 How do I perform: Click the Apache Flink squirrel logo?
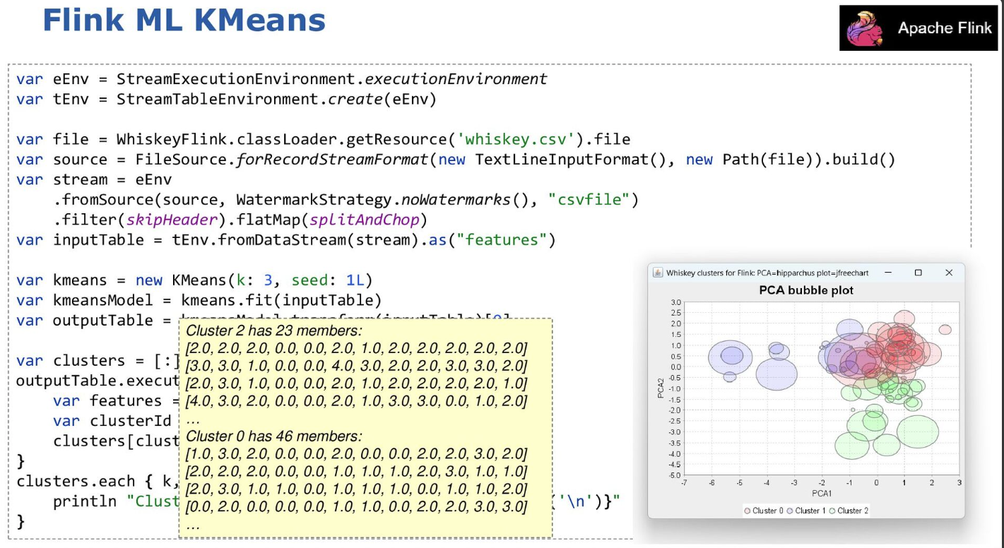[867, 29]
